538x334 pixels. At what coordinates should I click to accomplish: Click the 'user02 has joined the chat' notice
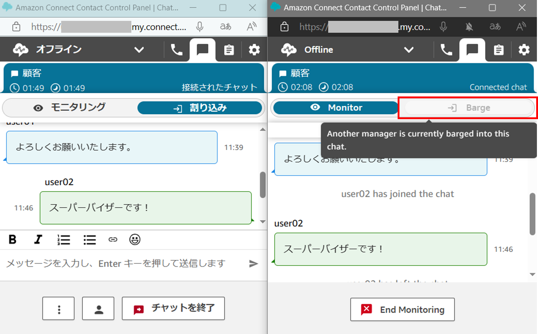tap(398, 194)
